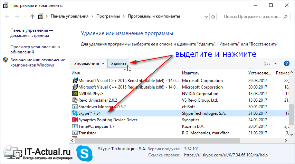Select the Shutdown Monster 4.0.5.2 row
Screen dimensions: 295x164
pos(97,106)
